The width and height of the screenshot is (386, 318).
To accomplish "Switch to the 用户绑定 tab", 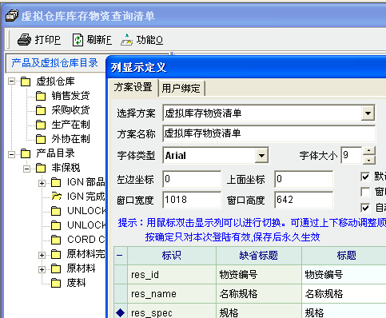I will 181,88.
